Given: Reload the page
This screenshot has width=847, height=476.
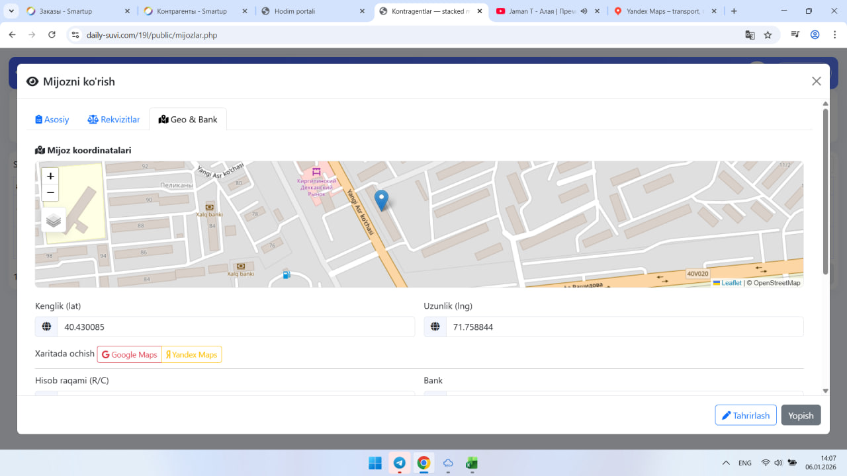Looking at the screenshot, I should coord(52,35).
